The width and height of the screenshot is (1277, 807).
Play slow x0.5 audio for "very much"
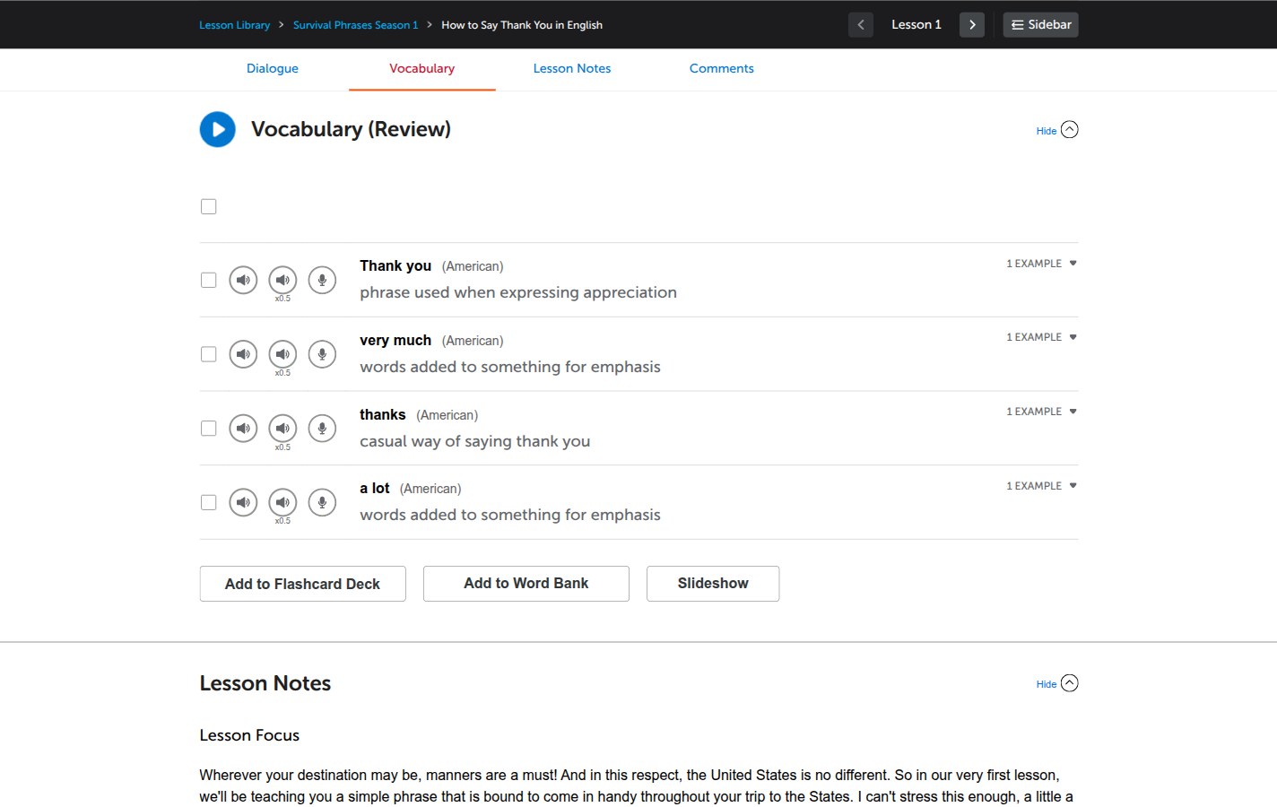[x=282, y=354]
